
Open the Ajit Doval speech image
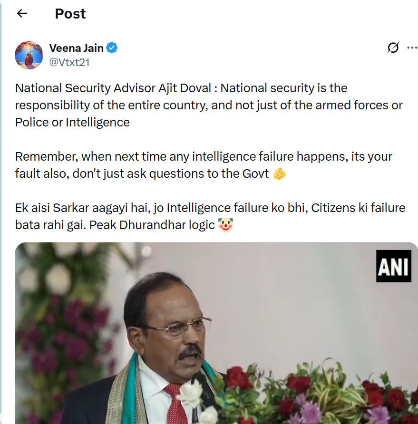pos(216,333)
